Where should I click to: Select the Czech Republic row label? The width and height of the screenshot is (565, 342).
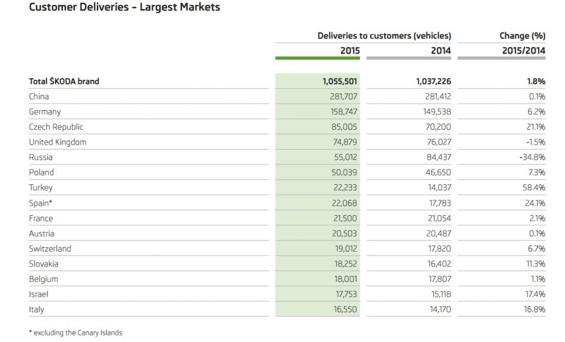56,127
